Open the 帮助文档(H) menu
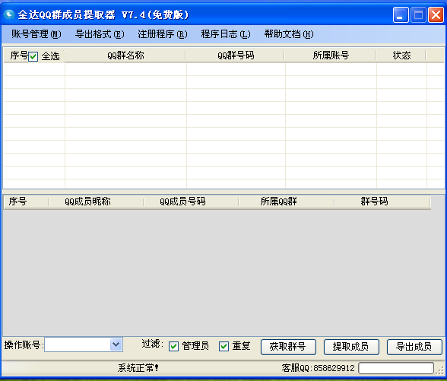 pos(289,34)
